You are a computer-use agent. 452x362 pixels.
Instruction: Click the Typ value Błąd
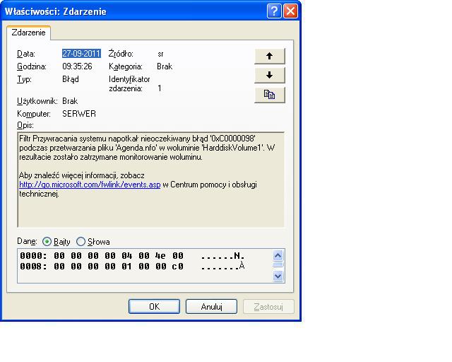pos(71,79)
